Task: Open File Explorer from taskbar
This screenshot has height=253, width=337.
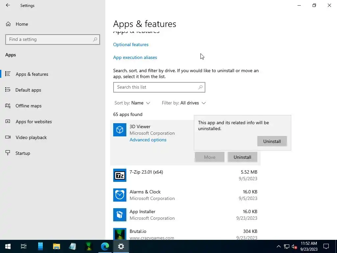Action: (57, 246)
